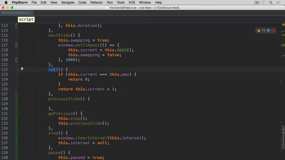Click "pause" method name on line 139
The height and width of the screenshot is (160, 285).
point(54,153)
